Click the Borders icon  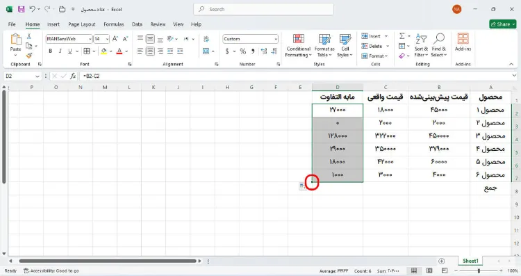click(87, 51)
